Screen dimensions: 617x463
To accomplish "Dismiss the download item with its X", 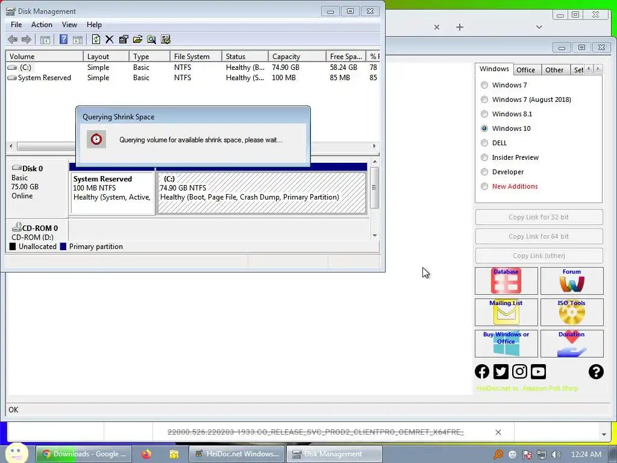I will click(x=498, y=432).
